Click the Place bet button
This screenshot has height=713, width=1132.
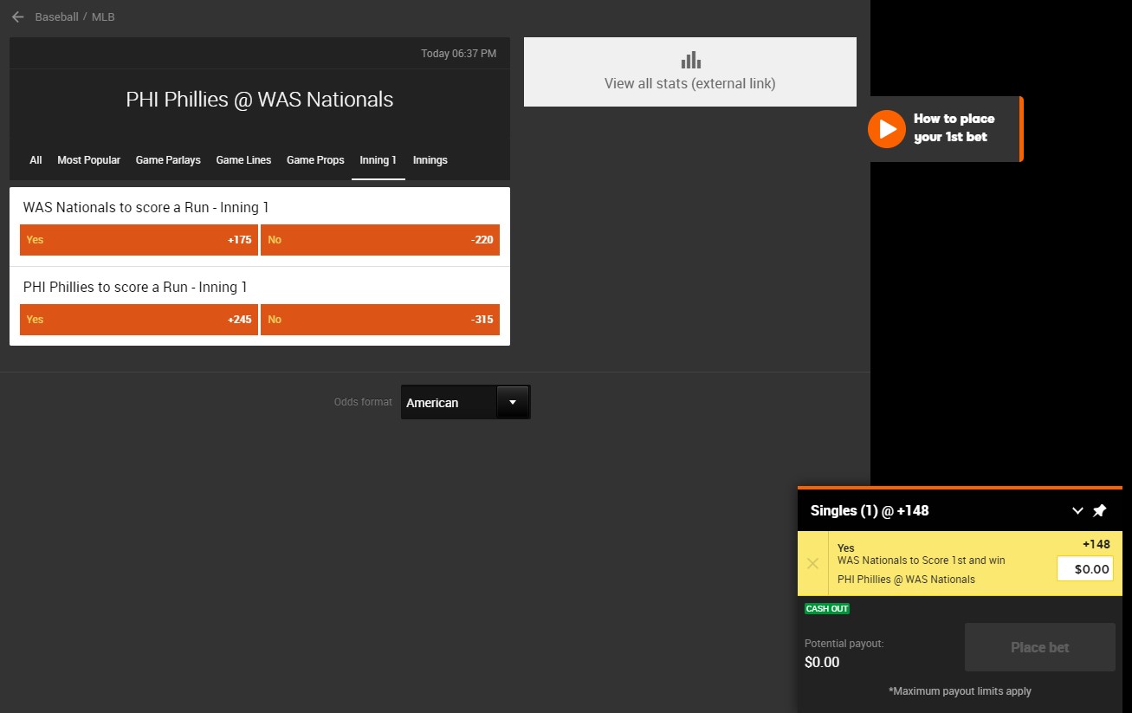pos(1040,647)
